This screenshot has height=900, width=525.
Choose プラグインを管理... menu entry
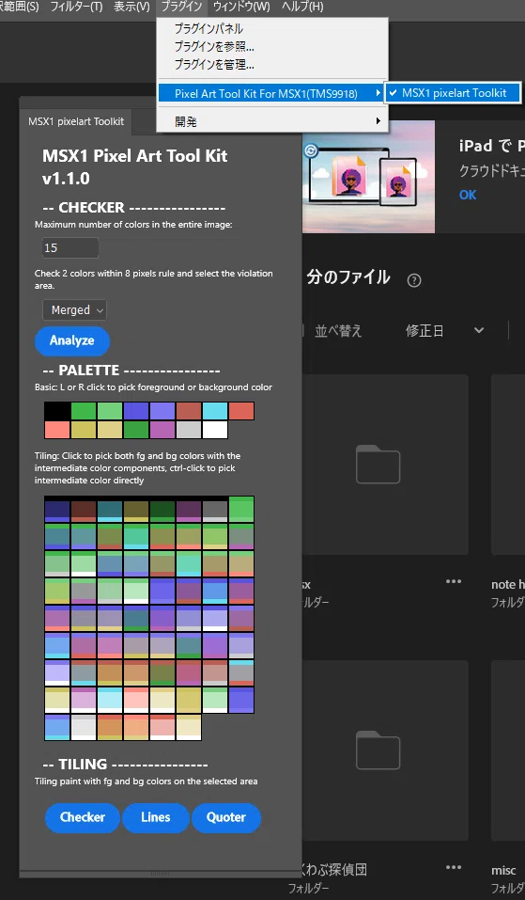tap(272, 66)
